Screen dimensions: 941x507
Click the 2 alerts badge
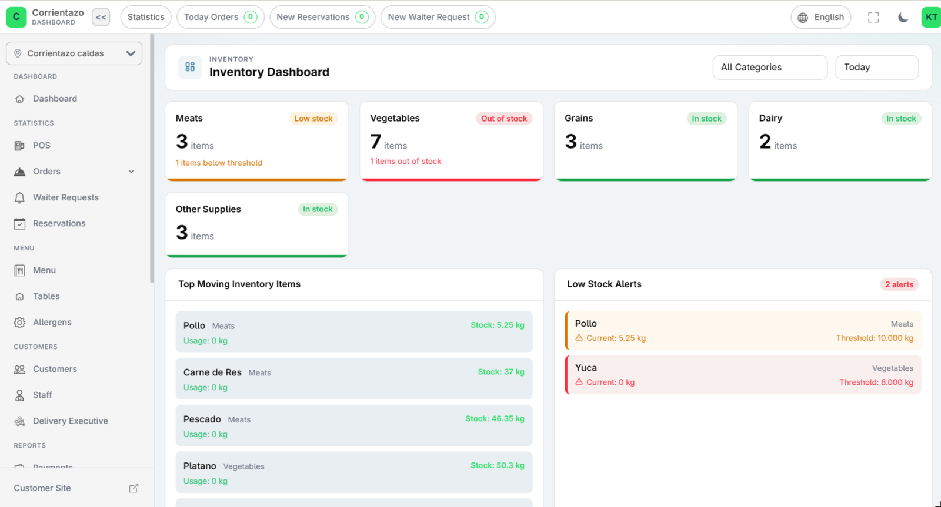coord(899,284)
